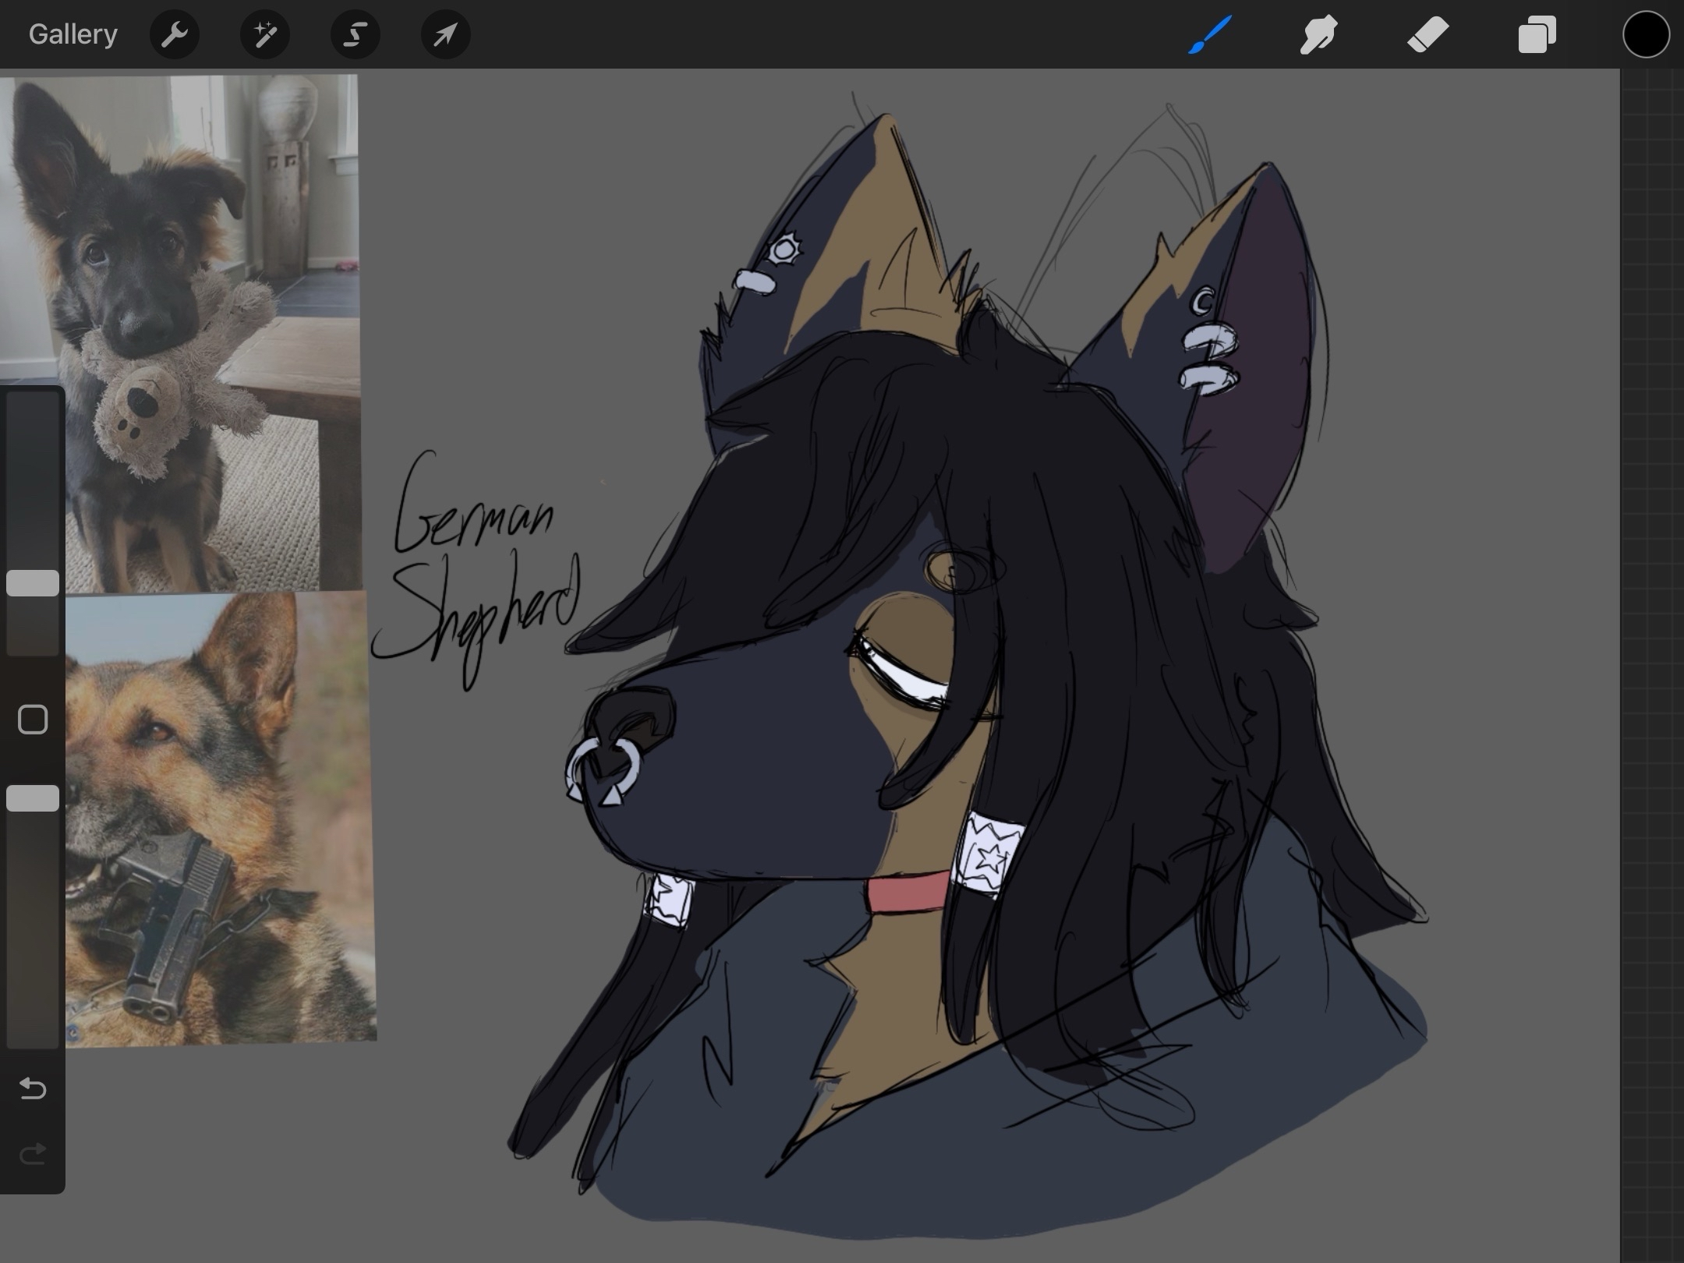
Task: Select the Brush tool
Action: pyautogui.click(x=1209, y=34)
